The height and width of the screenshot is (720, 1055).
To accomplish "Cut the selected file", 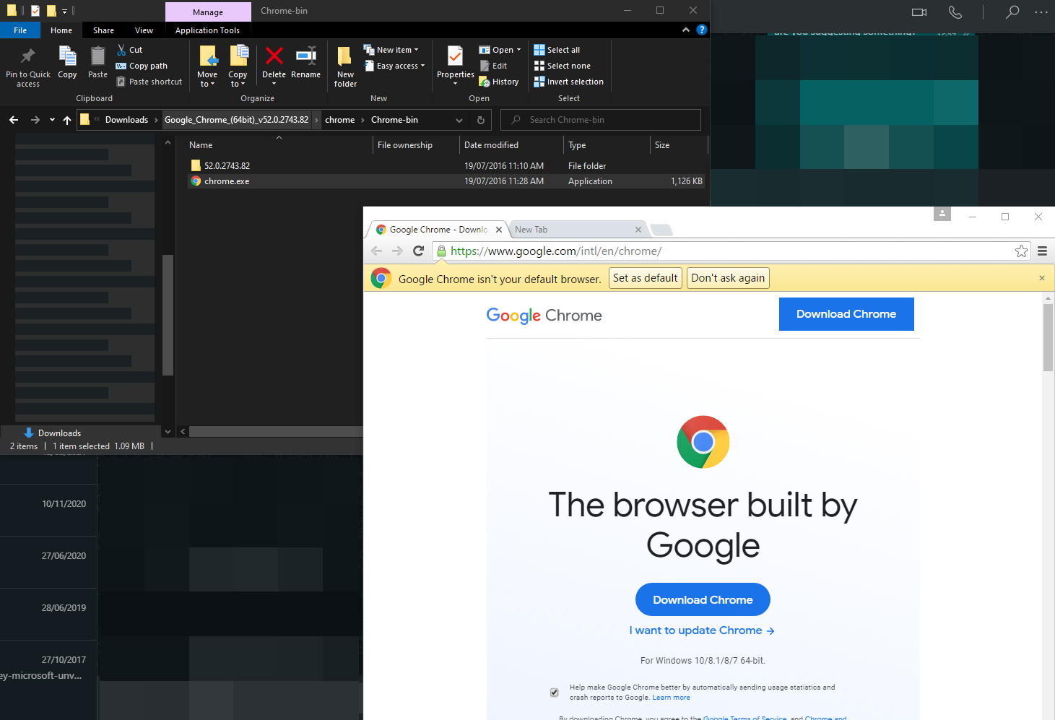I will (130, 50).
